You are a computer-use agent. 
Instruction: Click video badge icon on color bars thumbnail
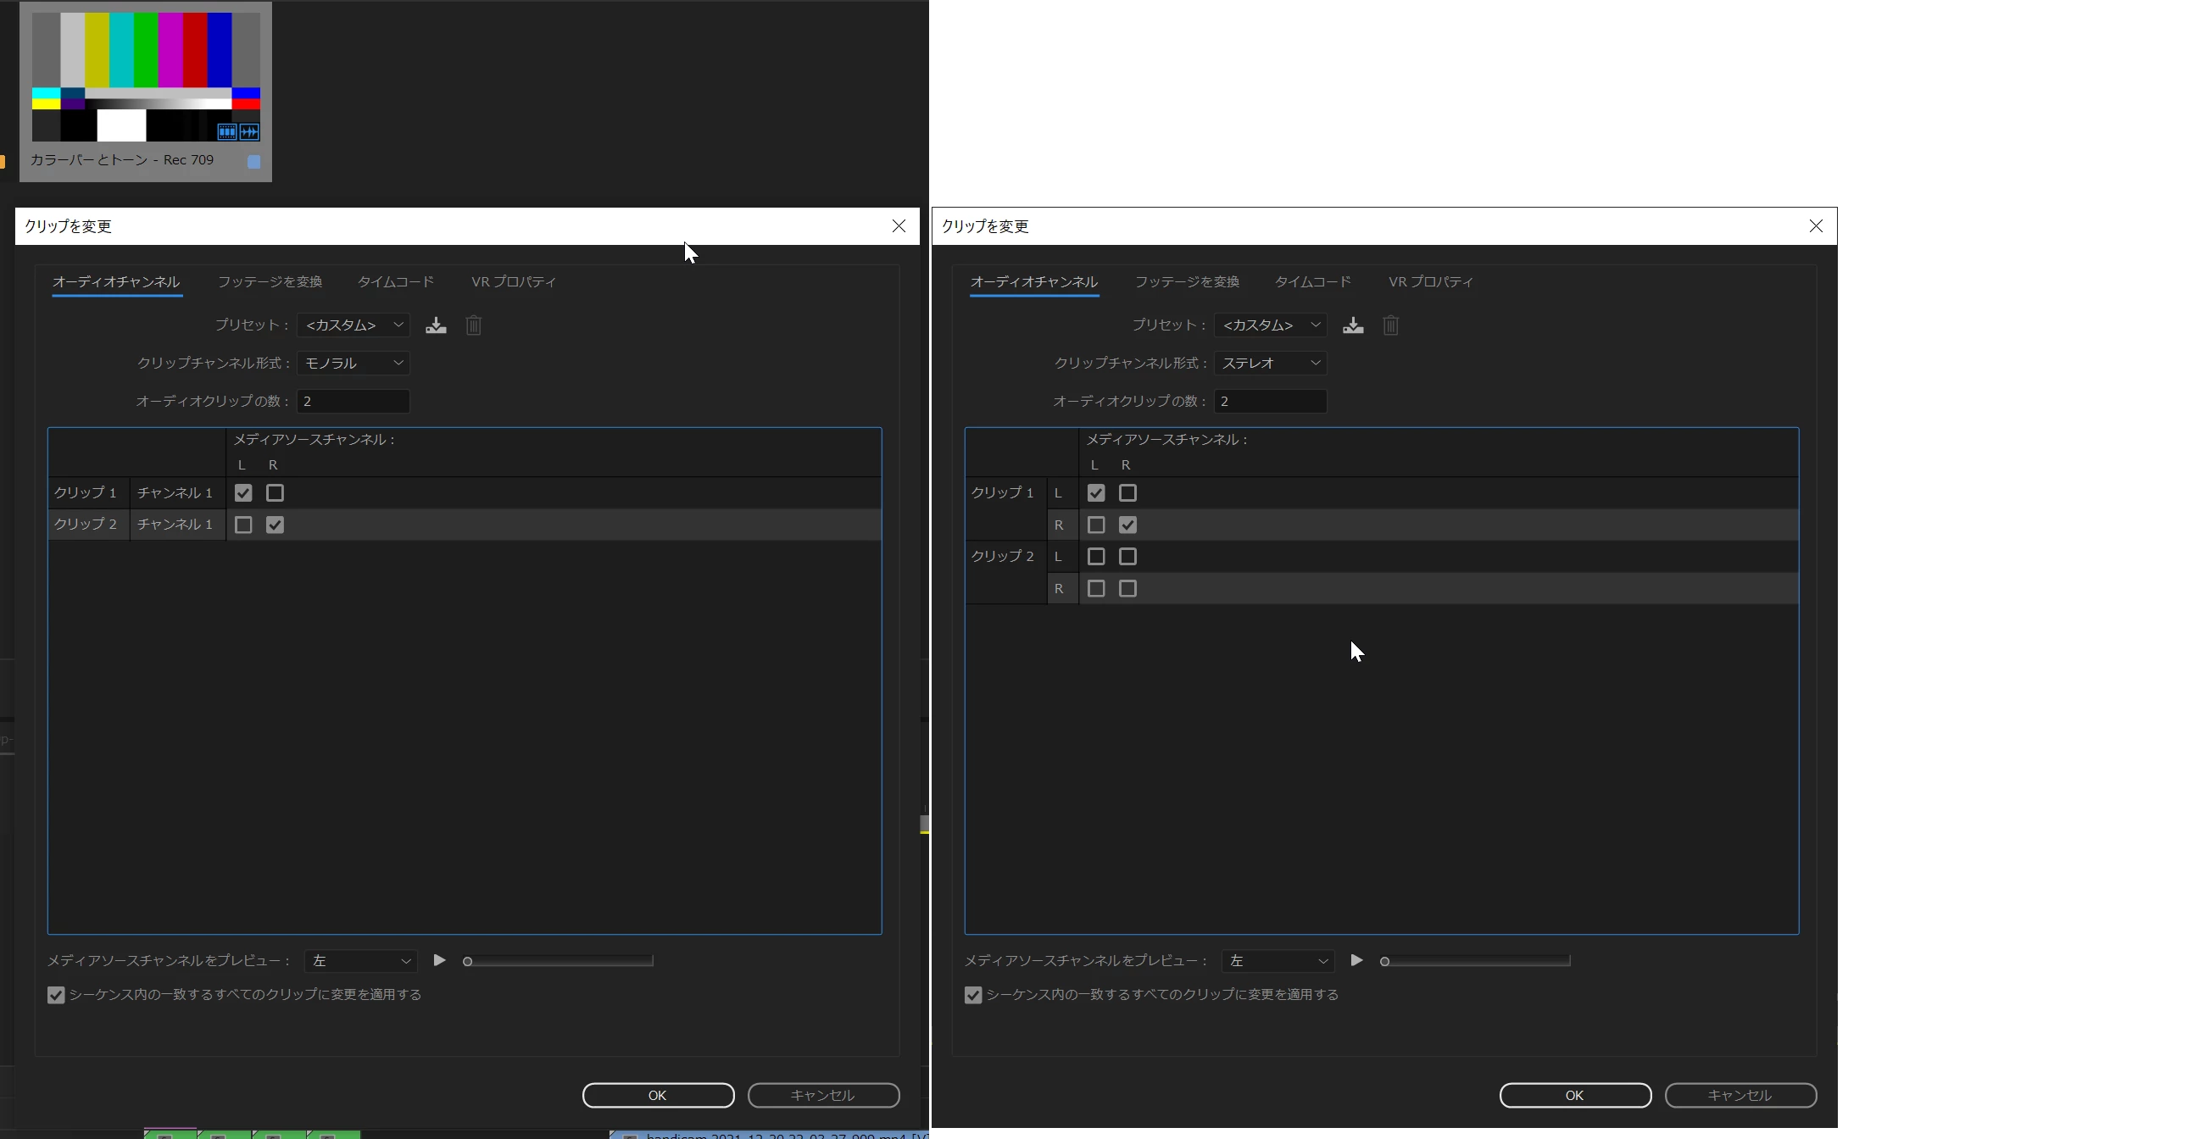[x=226, y=131]
